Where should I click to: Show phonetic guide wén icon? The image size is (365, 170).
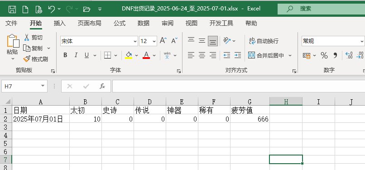(167, 55)
